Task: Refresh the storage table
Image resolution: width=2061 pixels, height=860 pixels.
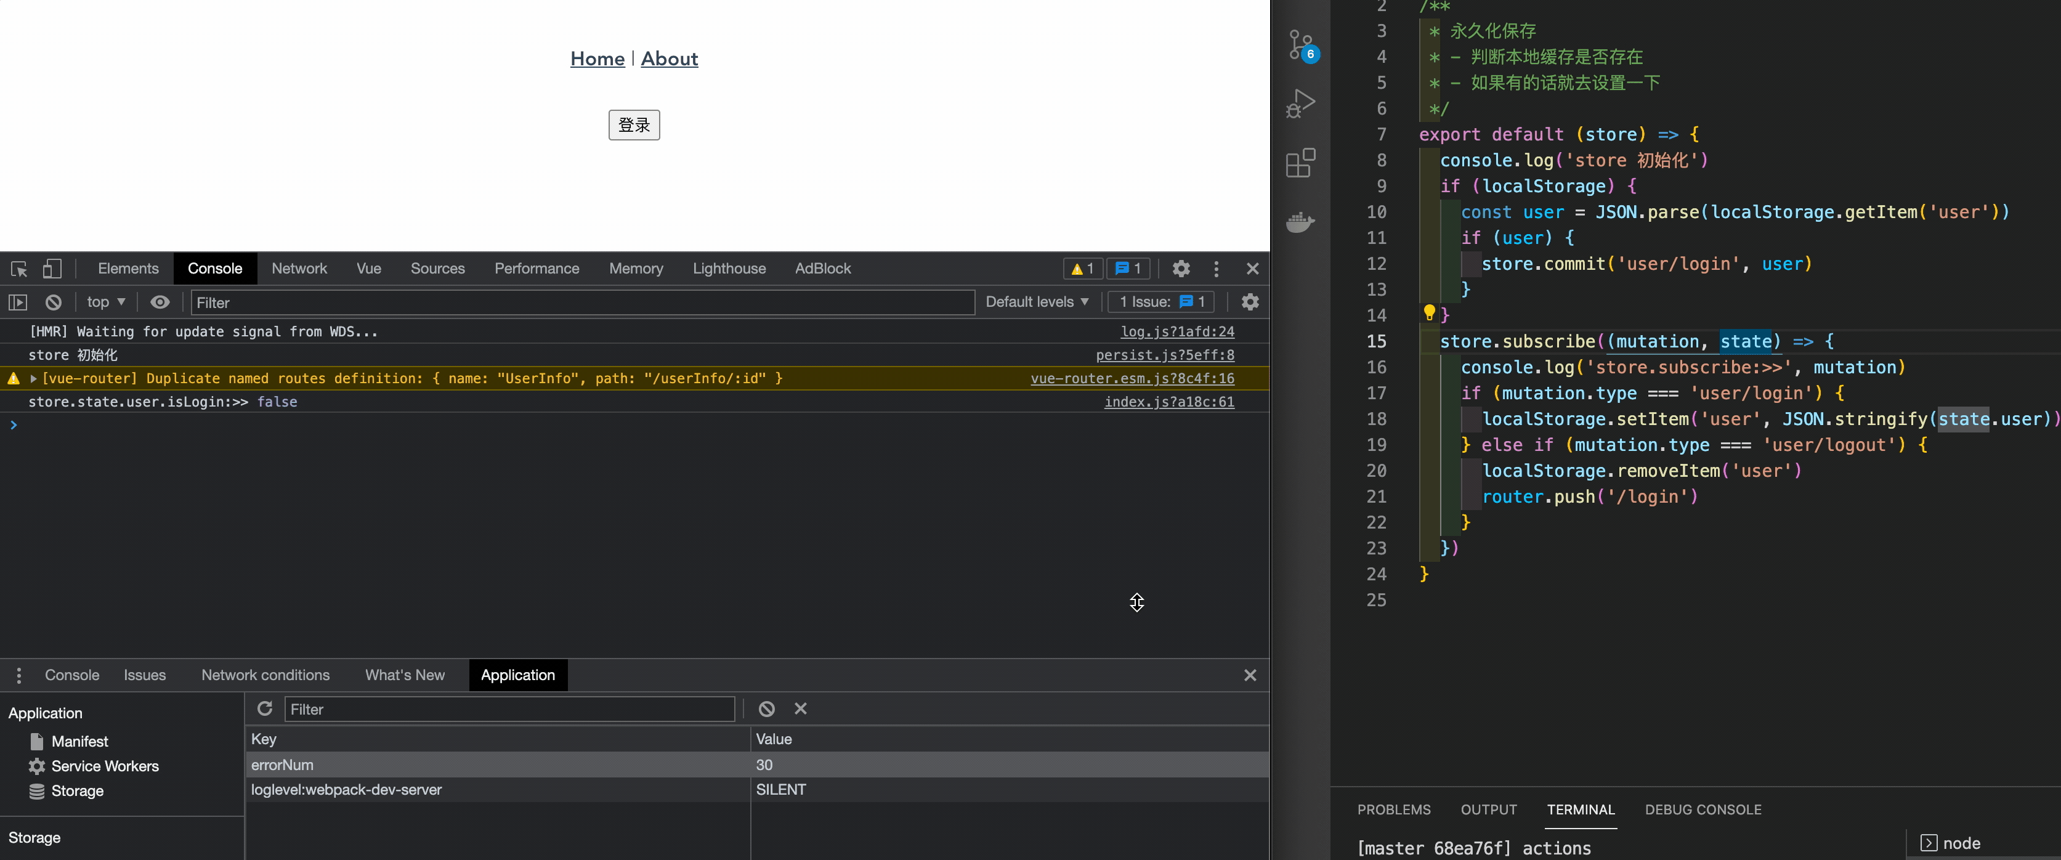Action: pos(265,709)
